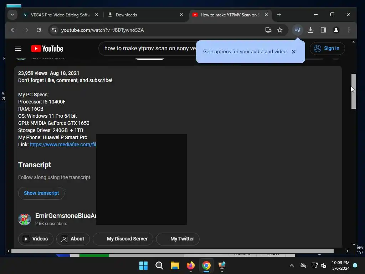Click the Chrome taskbar icon
This screenshot has height=274, width=365.
[206, 265]
